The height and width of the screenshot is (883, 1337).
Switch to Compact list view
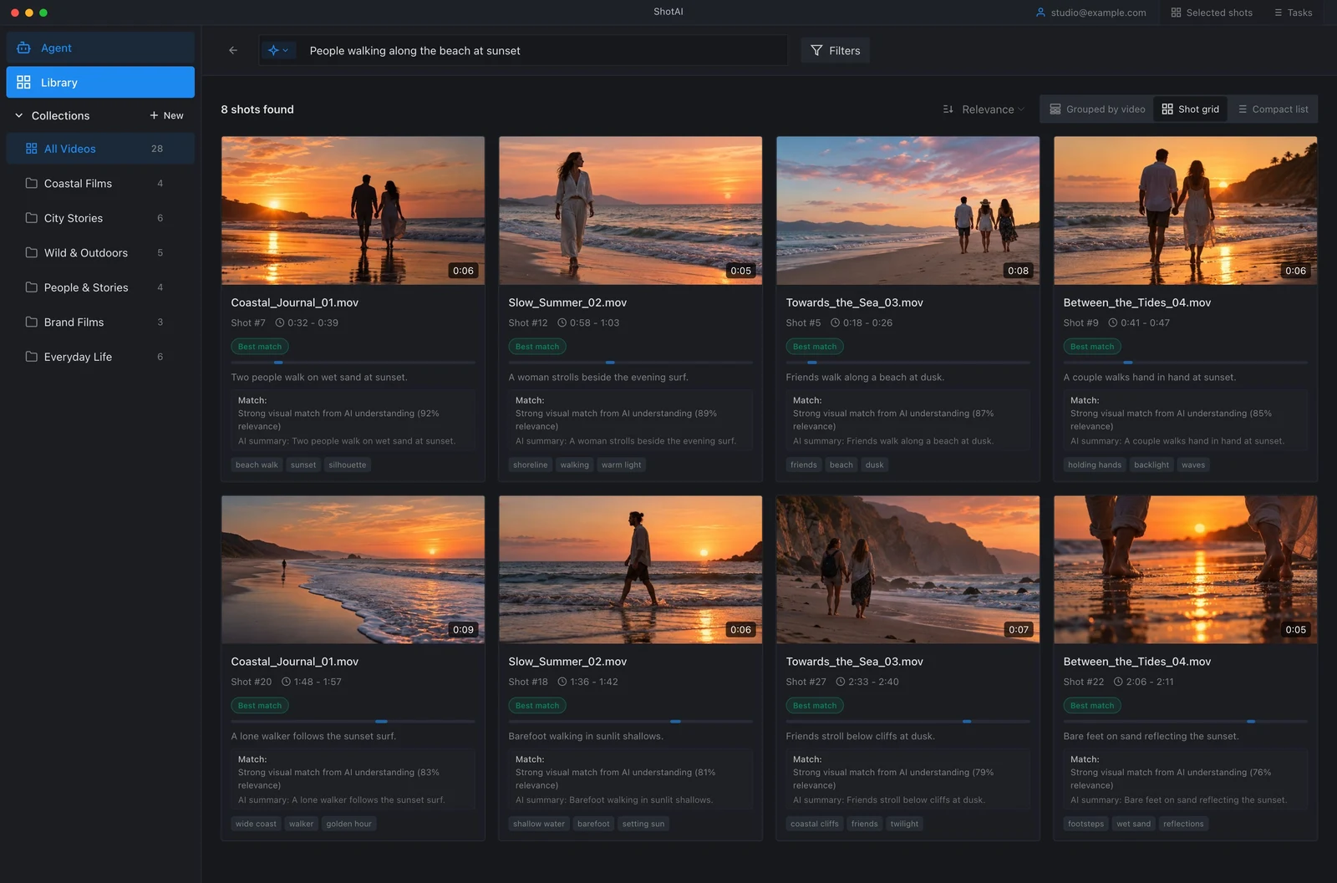point(1273,109)
